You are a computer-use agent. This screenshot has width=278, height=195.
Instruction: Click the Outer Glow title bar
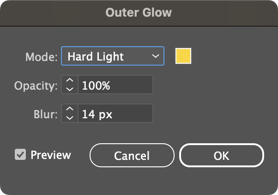tap(139, 13)
